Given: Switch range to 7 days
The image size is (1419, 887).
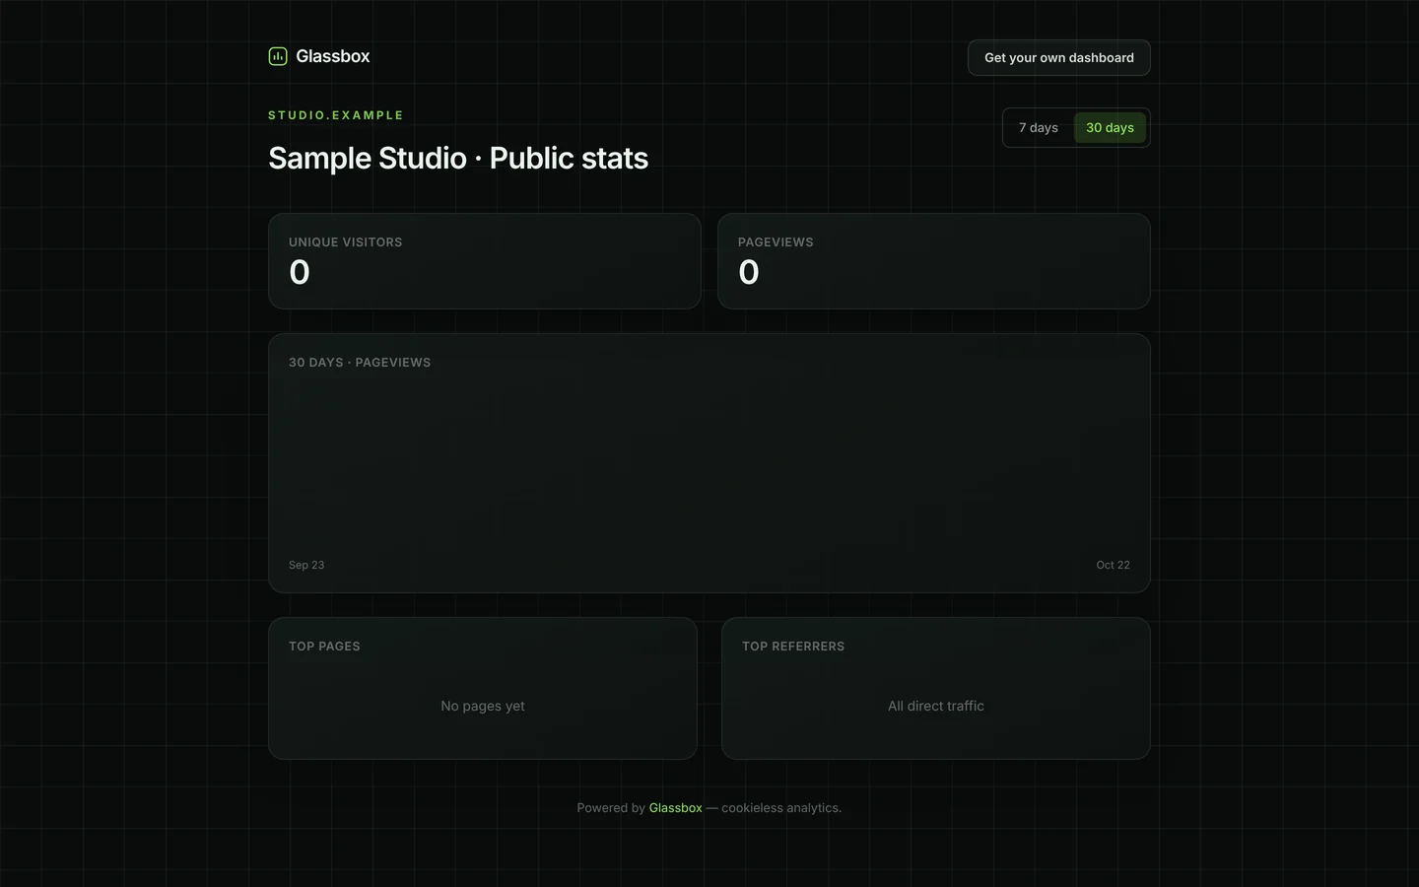Looking at the screenshot, I should [x=1038, y=128].
